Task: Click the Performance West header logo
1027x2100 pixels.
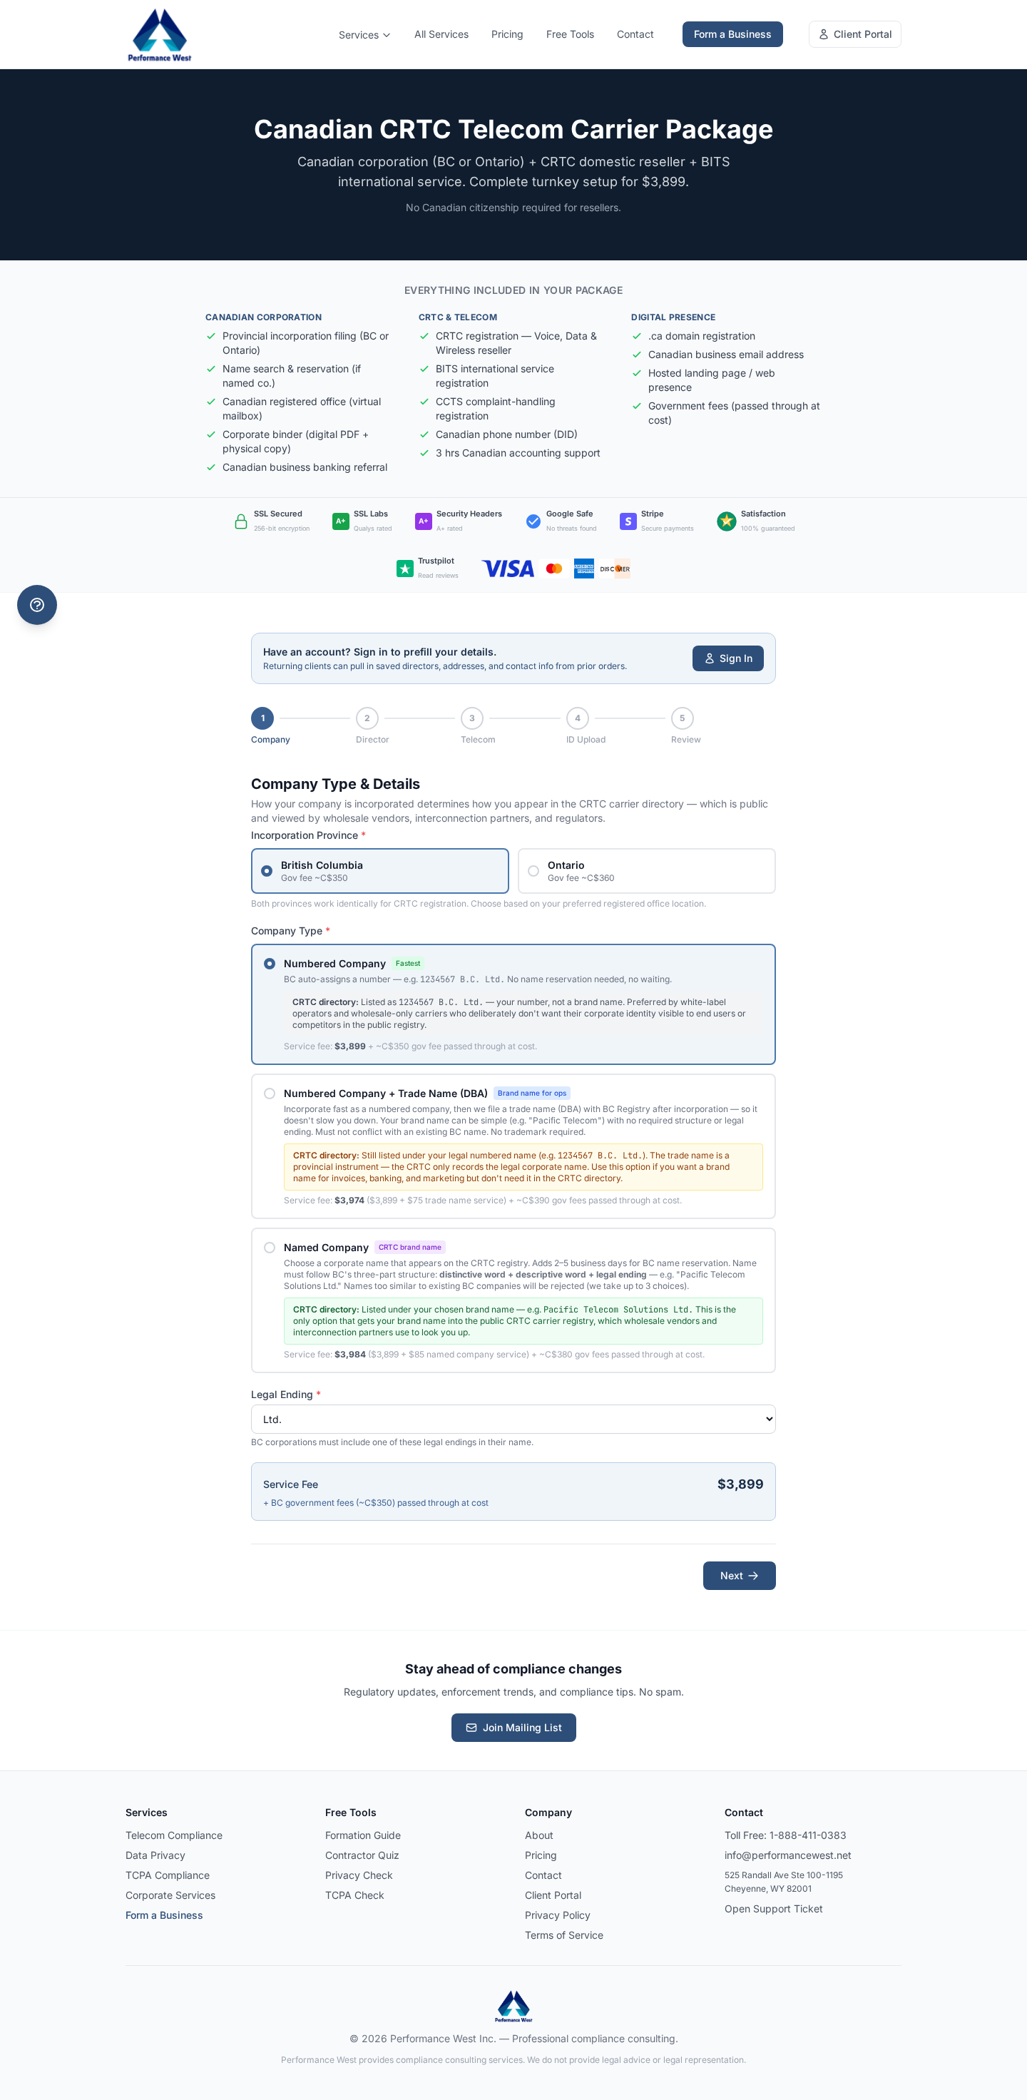Action: tap(160, 35)
